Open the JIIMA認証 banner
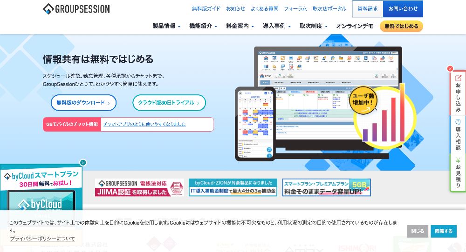This screenshot has width=466, height=252. click(x=139, y=187)
